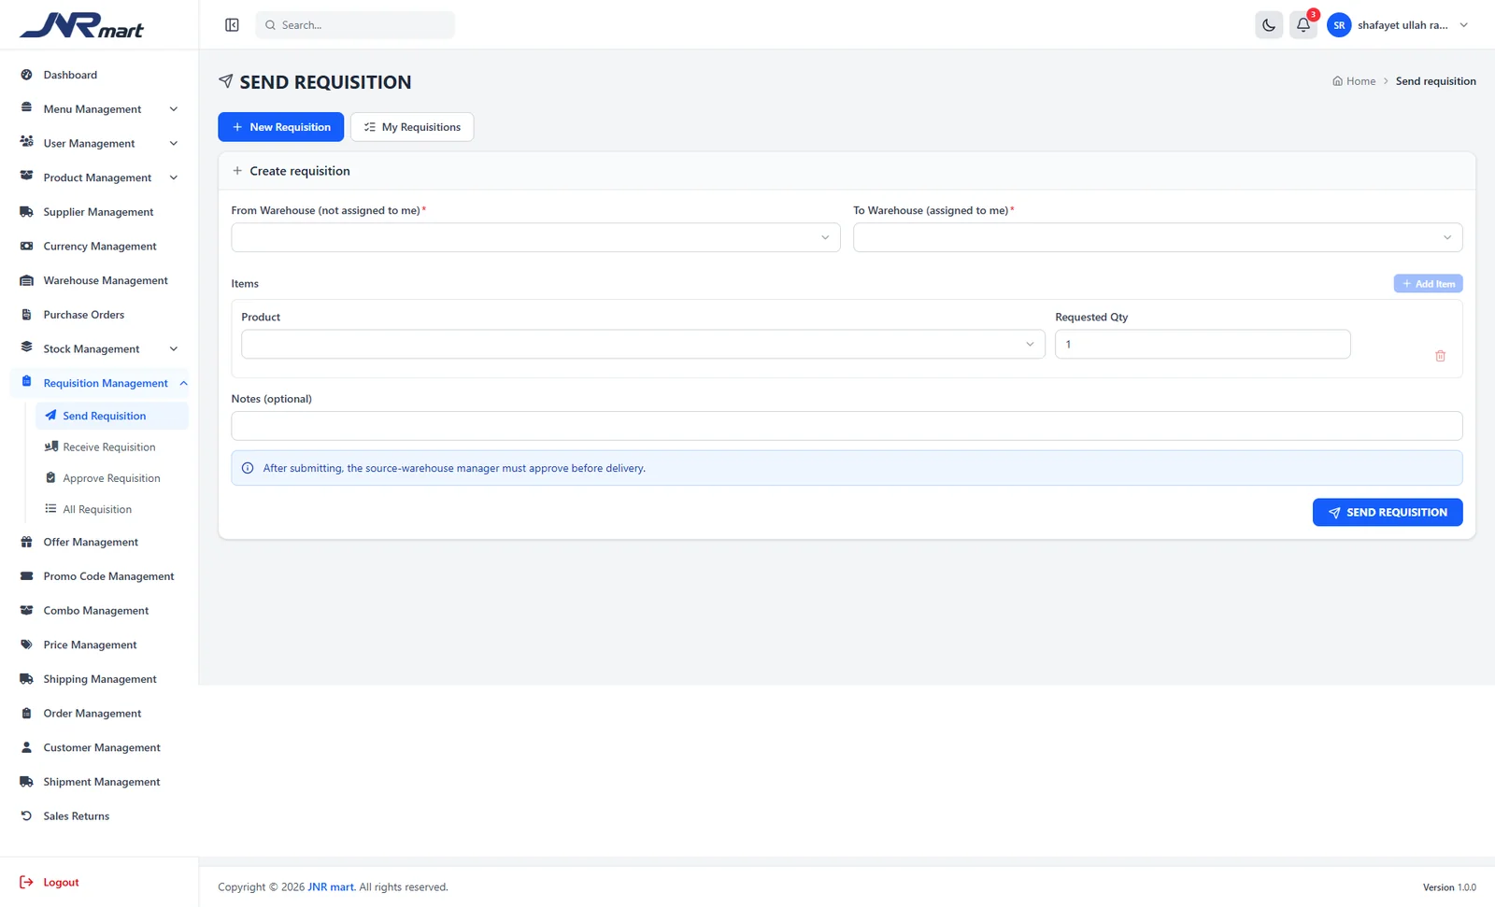Open All Requisition submenu item
The height and width of the screenshot is (907, 1495).
click(112, 509)
